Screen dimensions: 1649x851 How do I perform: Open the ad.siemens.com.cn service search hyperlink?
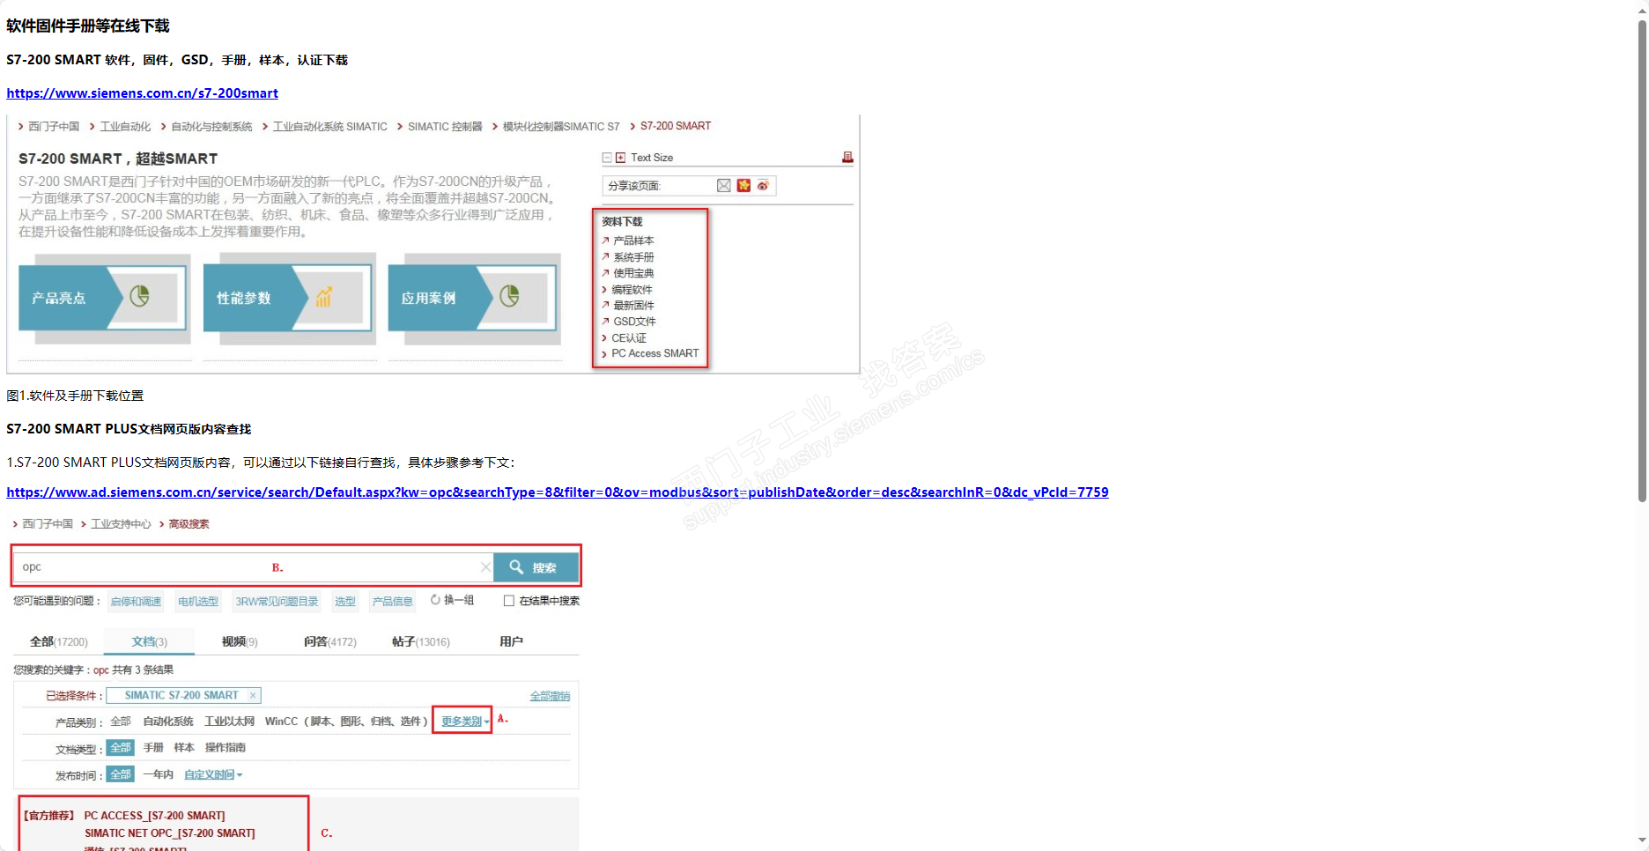[558, 492]
